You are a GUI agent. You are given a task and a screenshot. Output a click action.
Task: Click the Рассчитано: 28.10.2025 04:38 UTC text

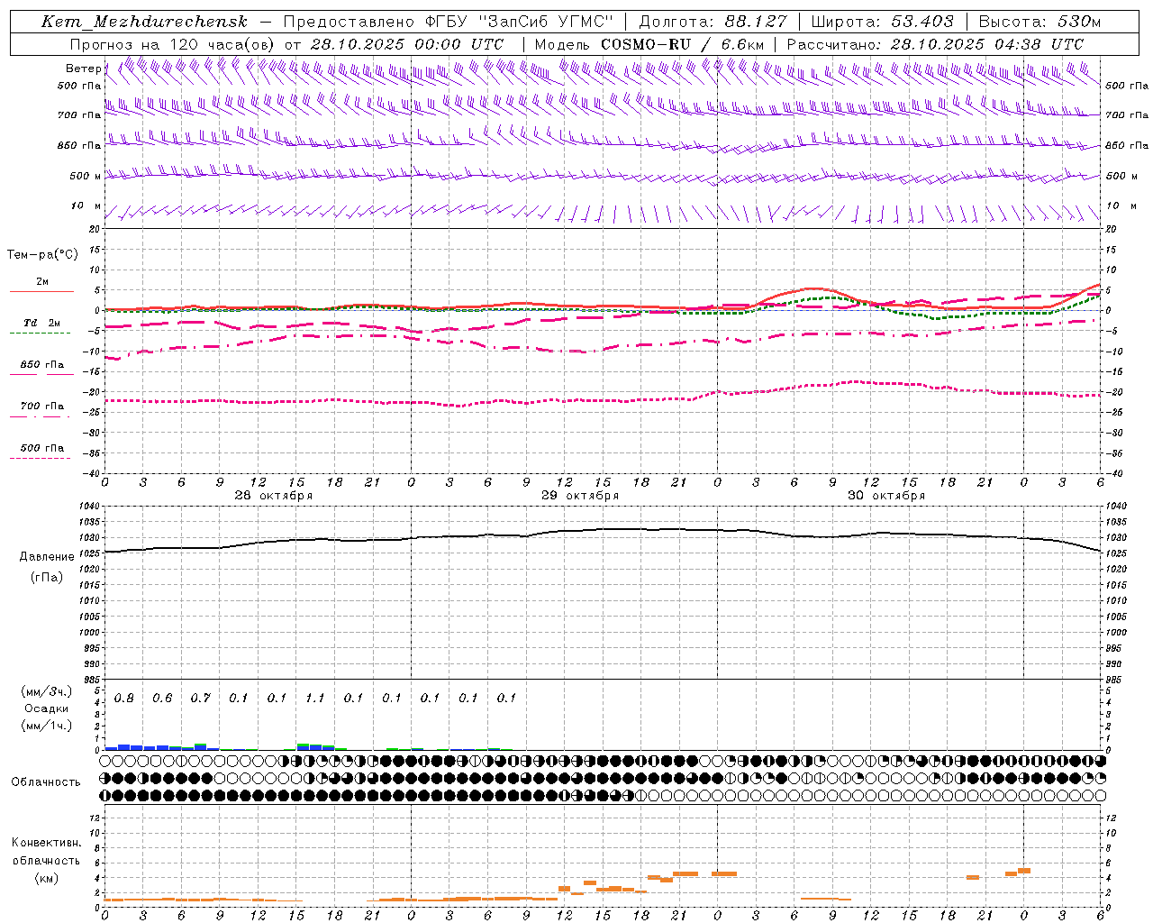935,44
